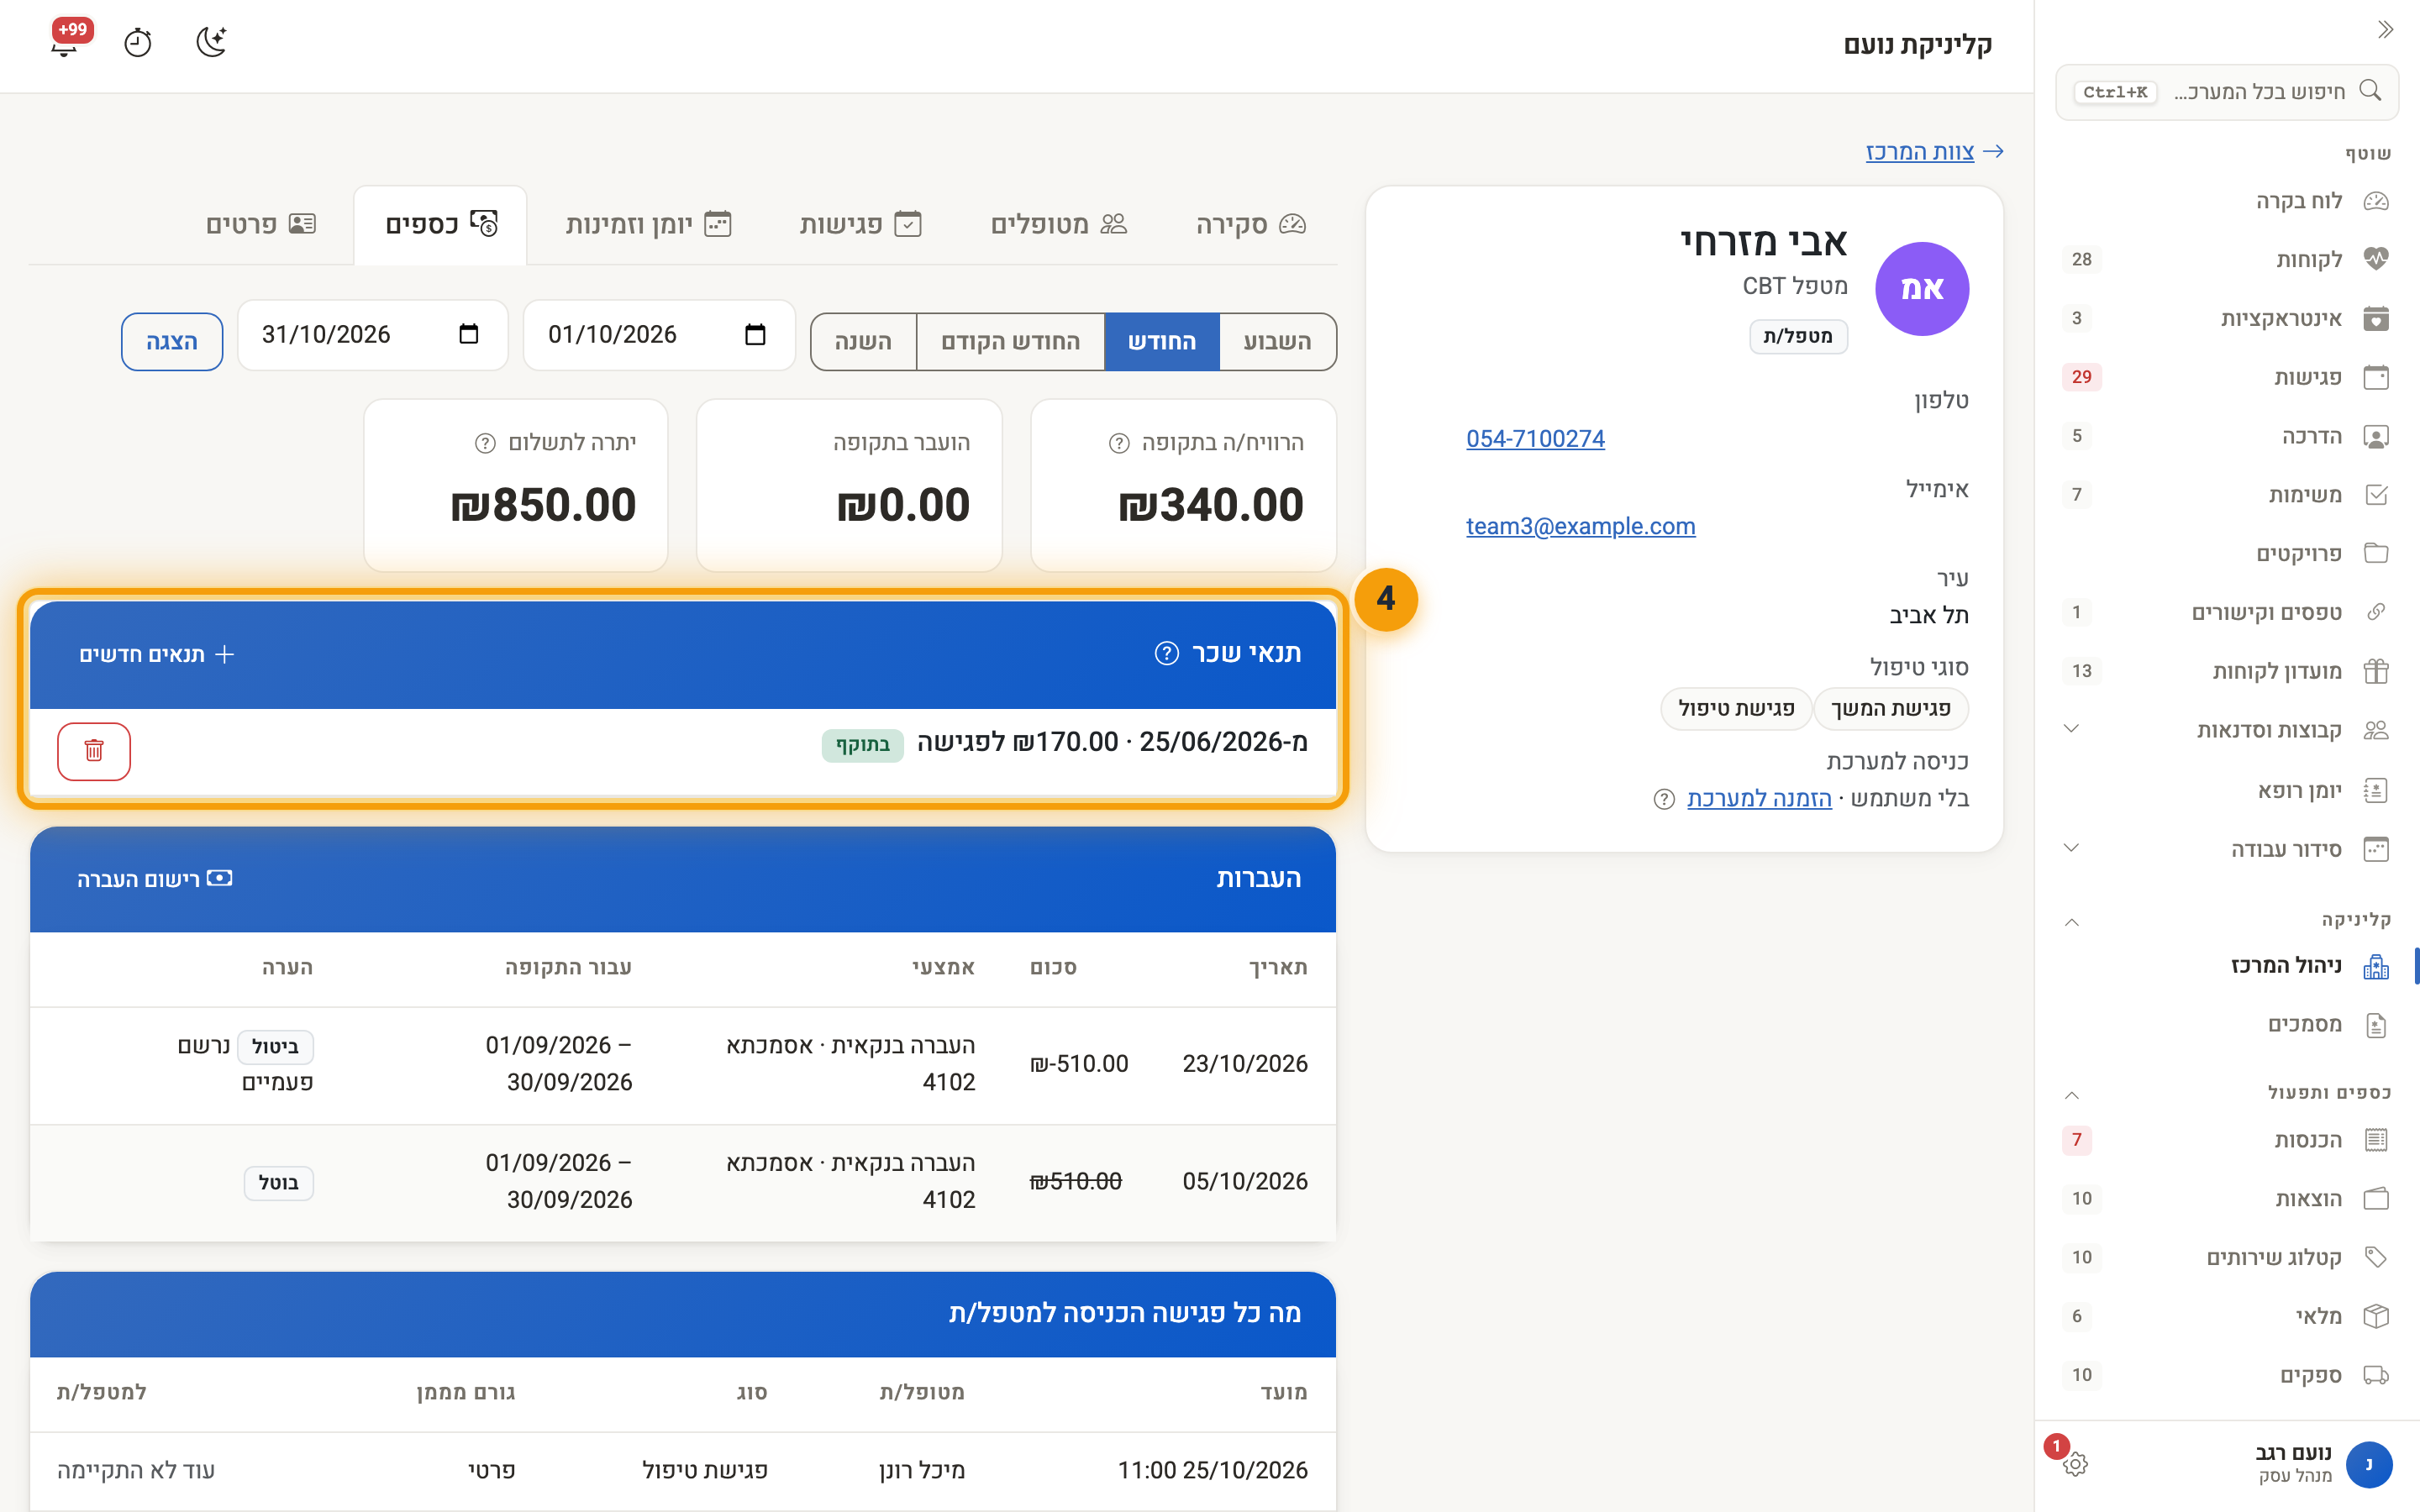
Task: Click רישום העברה button
Action: [155, 879]
